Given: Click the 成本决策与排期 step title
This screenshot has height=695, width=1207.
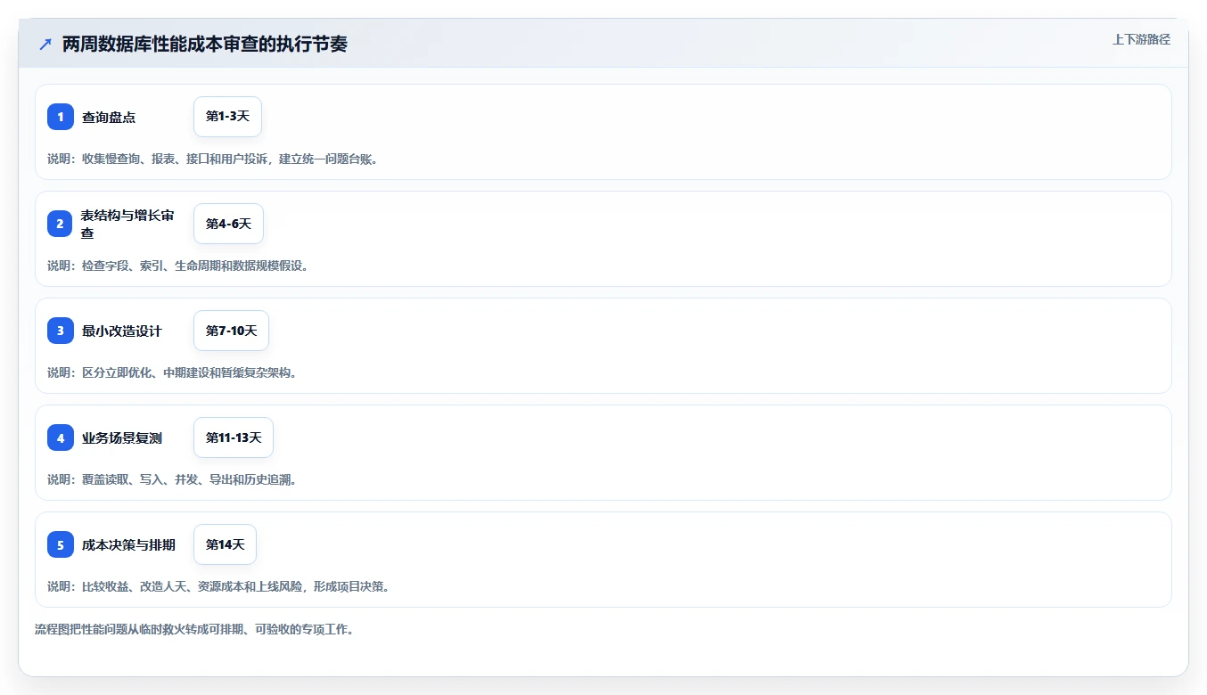Looking at the screenshot, I should [x=128, y=544].
